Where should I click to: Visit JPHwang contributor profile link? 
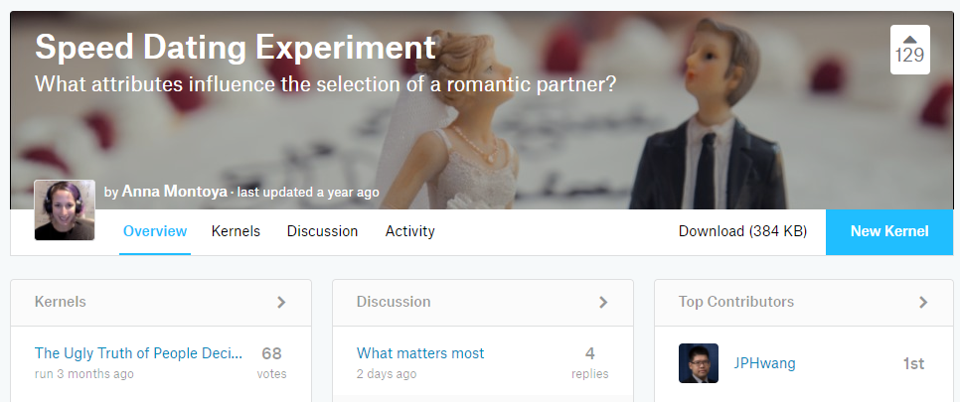[x=764, y=363]
